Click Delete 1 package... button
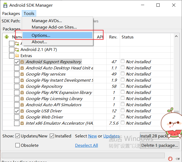This screenshot has height=162, width=182. click(x=160, y=145)
